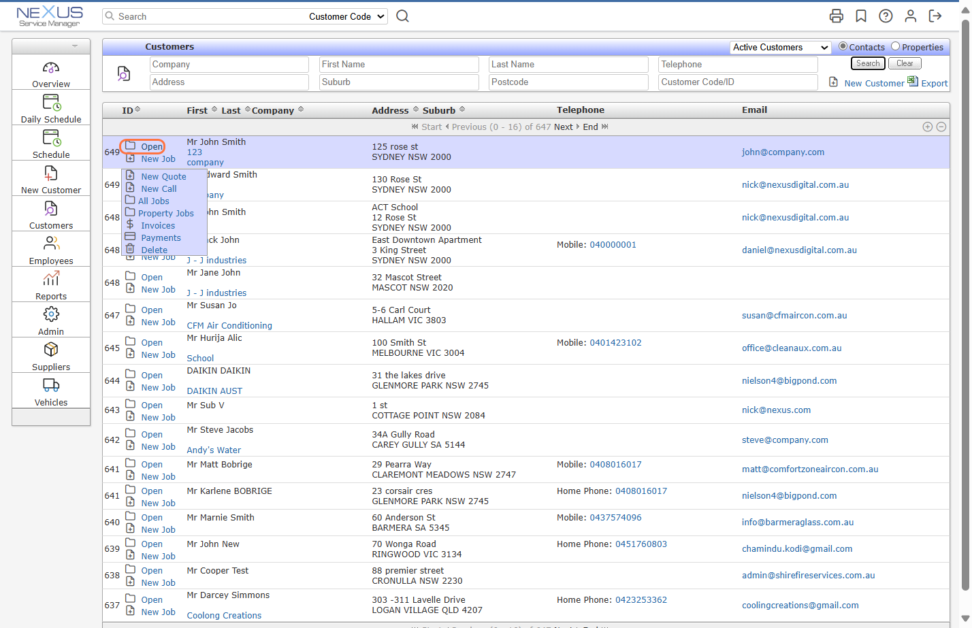Viewport: 972px width, 628px height.
Task: Click mobile number 0401423102
Action: pos(615,343)
